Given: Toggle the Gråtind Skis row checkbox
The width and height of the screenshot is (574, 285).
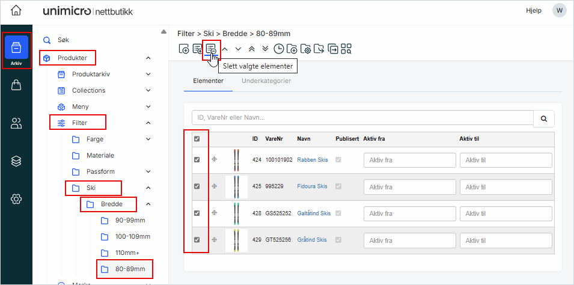Looking at the screenshot, I should click(197, 239).
